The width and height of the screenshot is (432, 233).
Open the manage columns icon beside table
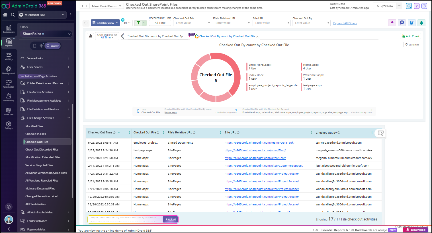coord(381,133)
